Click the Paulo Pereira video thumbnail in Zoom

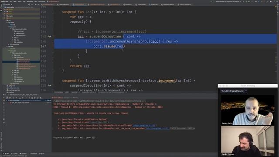[248, 141]
